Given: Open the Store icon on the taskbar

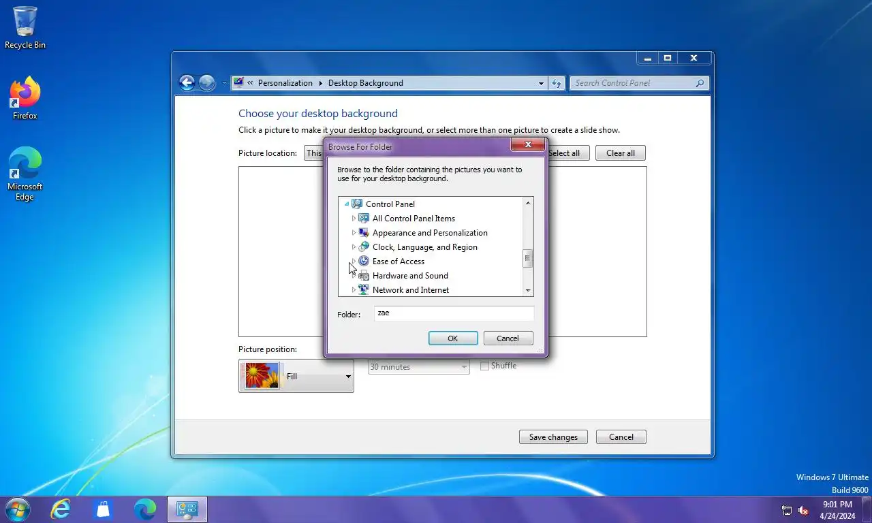Looking at the screenshot, I should coord(103,509).
